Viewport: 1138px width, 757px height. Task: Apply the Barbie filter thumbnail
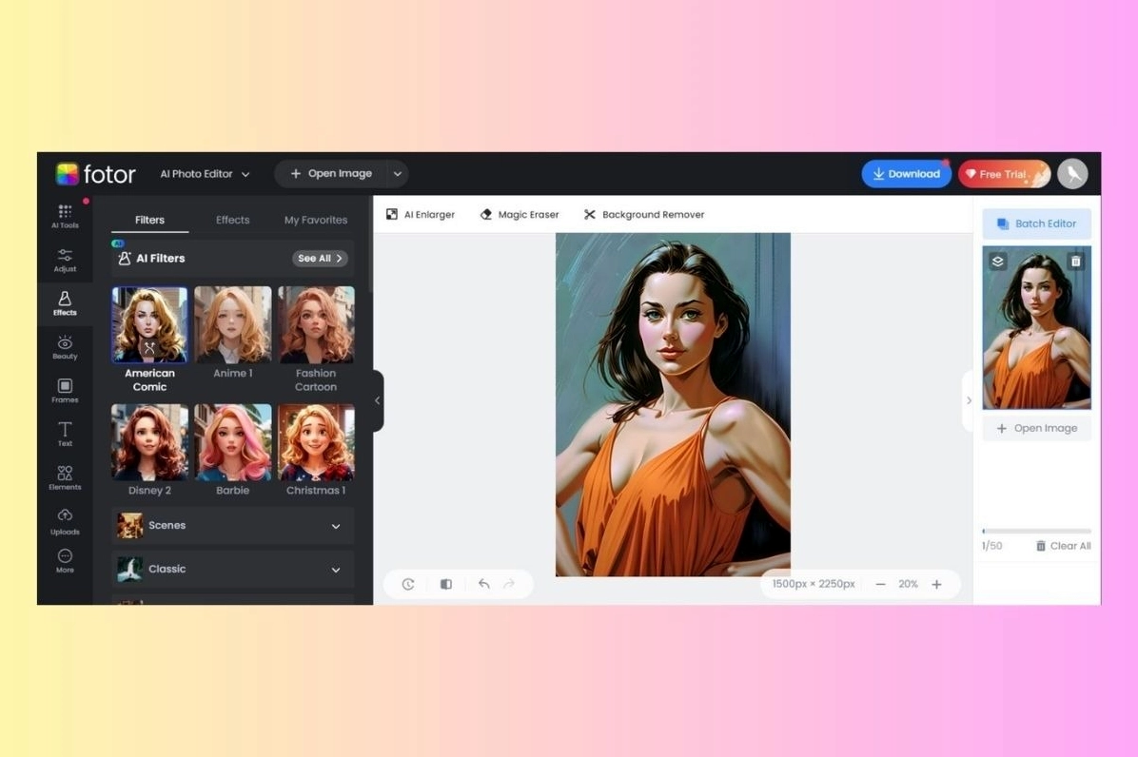coord(233,443)
